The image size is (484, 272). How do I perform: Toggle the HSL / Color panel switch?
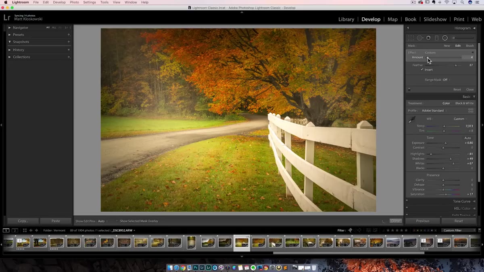[x=407, y=208]
